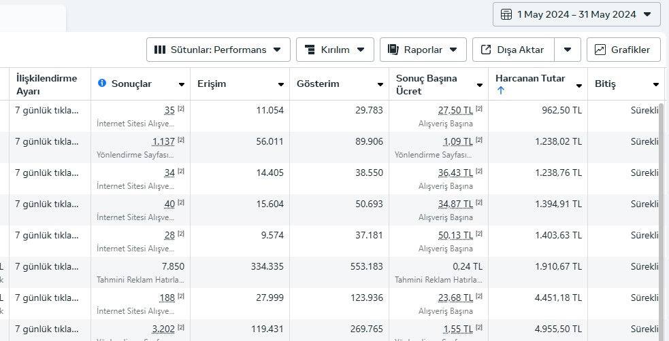
Task: Click the Dışa Aktar export icon
Action: point(486,50)
